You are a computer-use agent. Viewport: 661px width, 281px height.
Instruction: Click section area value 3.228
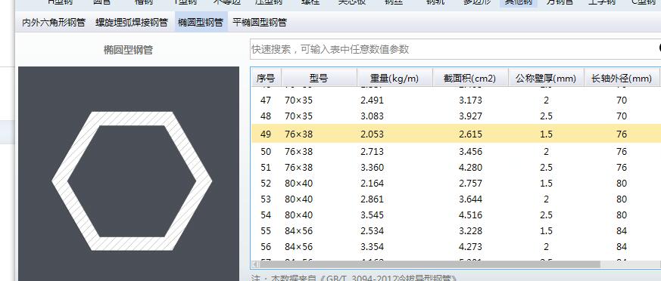(x=470, y=230)
